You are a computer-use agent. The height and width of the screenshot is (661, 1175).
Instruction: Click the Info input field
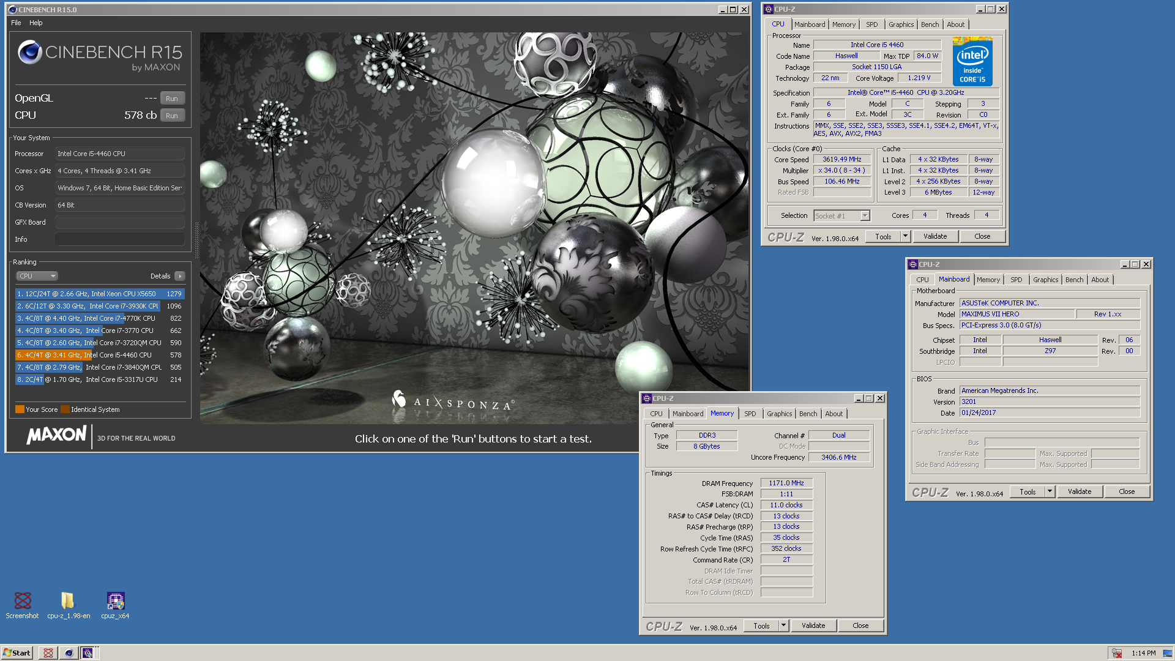[120, 239]
